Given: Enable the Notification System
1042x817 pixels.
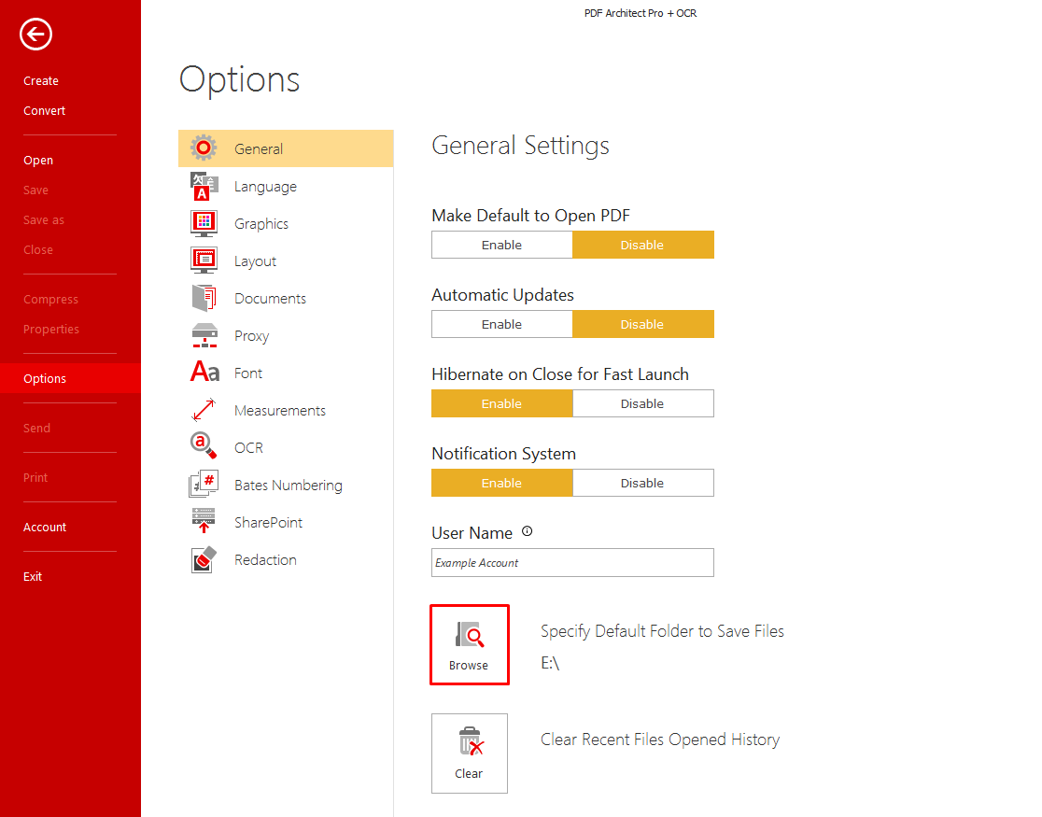Looking at the screenshot, I should click(501, 483).
